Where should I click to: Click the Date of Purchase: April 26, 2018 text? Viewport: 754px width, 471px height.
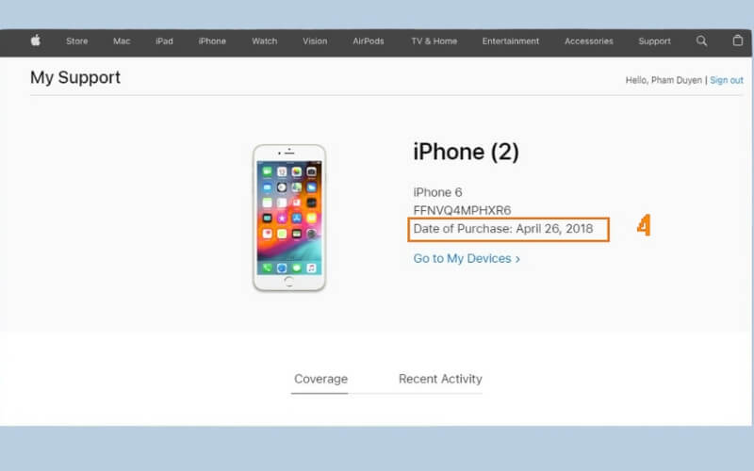pyautogui.click(x=503, y=229)
